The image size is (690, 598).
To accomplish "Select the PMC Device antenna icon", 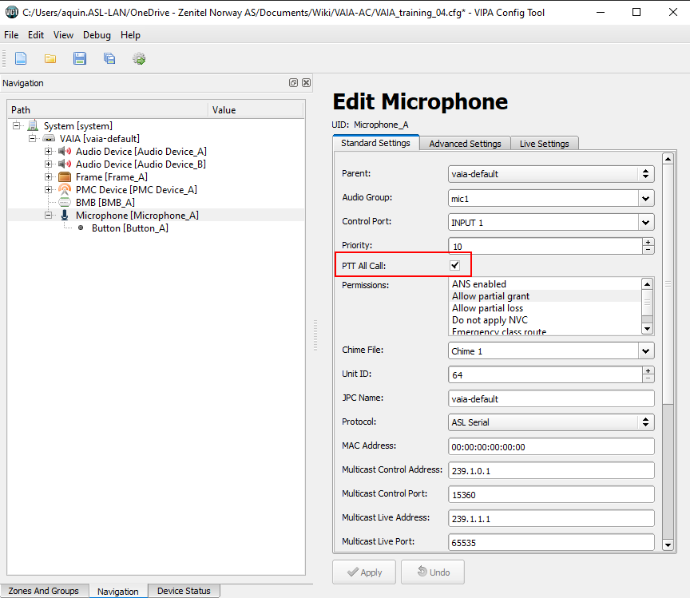I will tap(65, 190).
